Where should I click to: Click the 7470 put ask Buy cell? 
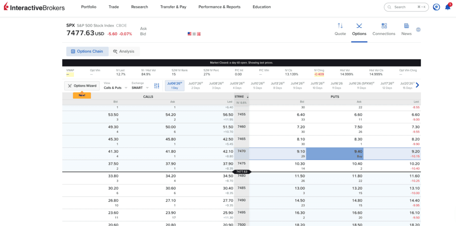pos(335,154)
